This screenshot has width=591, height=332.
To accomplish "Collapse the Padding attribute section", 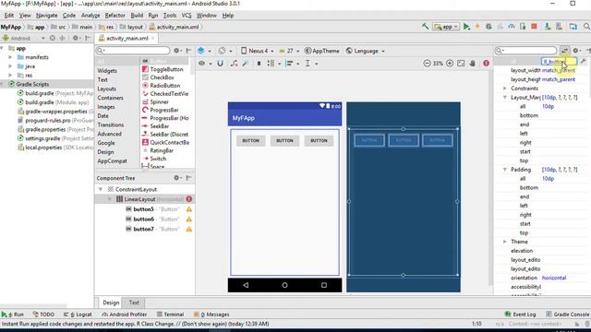I will (505, 170).
